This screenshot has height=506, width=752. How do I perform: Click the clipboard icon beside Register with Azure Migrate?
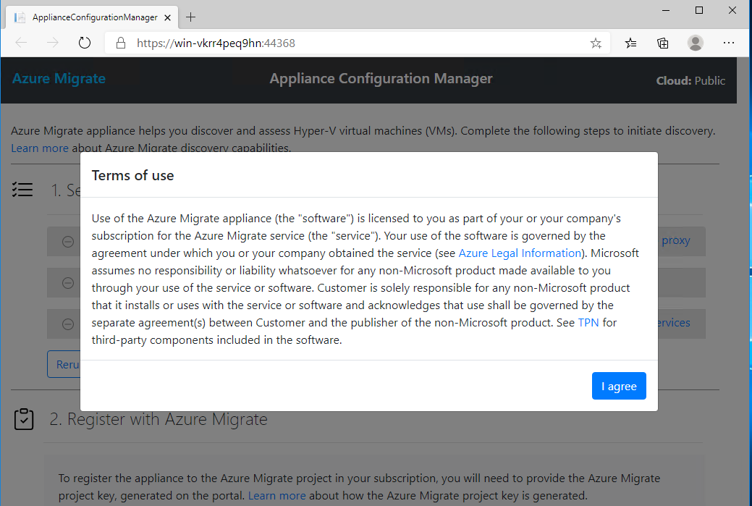point(24,419)
